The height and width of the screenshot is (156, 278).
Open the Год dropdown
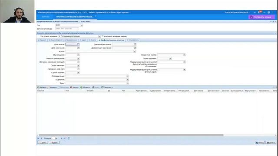(82, 25)
